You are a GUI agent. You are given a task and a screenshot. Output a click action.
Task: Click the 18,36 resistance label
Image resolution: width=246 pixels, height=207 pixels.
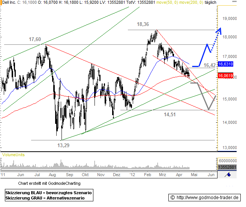143,24
